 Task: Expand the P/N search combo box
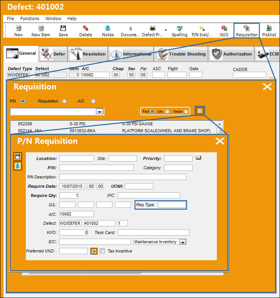[x=99, y=111]
